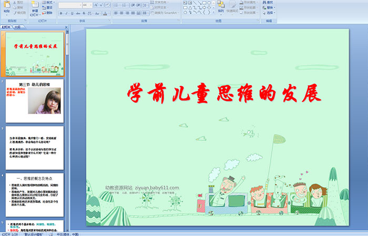Open the Layout (版式) dropdown

tap(48, 2)
